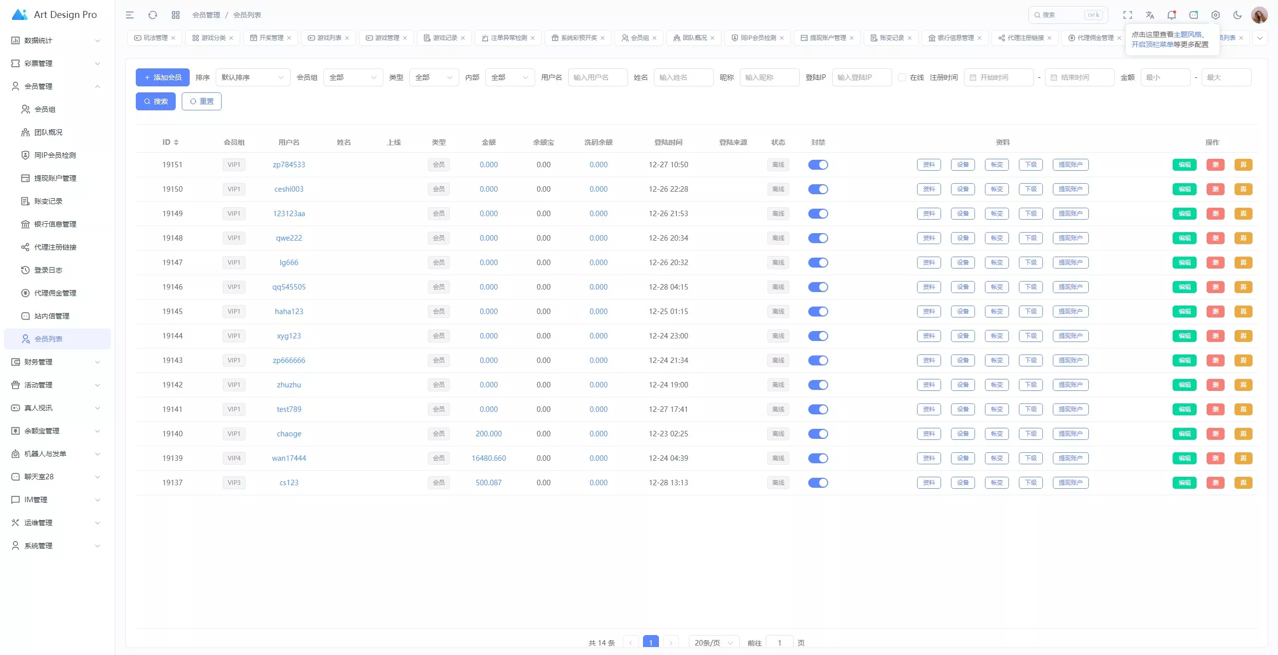Click the refresh page icon in header
Screen dimensions: 1278x655
tap(153, 15)
